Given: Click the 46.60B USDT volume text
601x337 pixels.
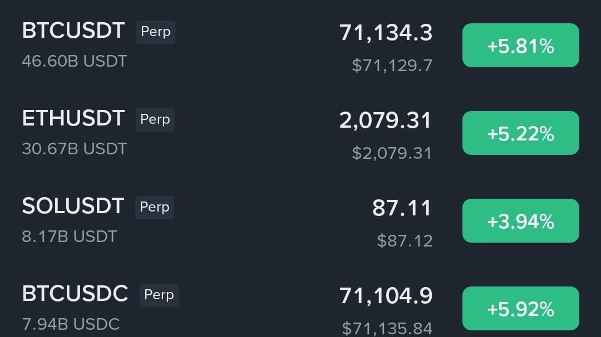Looking at the screenshot, I should (x=75, y=61).
